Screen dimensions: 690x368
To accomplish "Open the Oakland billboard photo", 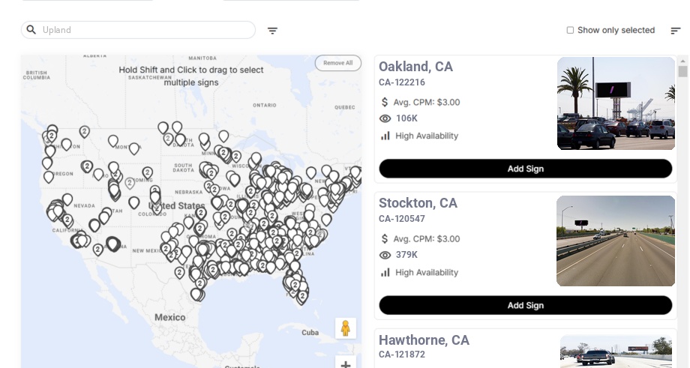I will click(616, 103).
